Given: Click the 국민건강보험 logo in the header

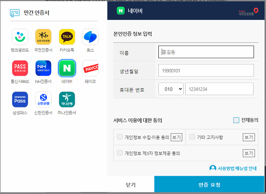Looking at the screenshot, I should point(248,12).
